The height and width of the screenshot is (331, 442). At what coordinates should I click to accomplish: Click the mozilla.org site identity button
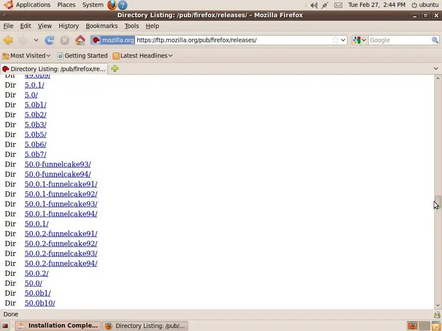pyautogui.click(x=114, y=40)
